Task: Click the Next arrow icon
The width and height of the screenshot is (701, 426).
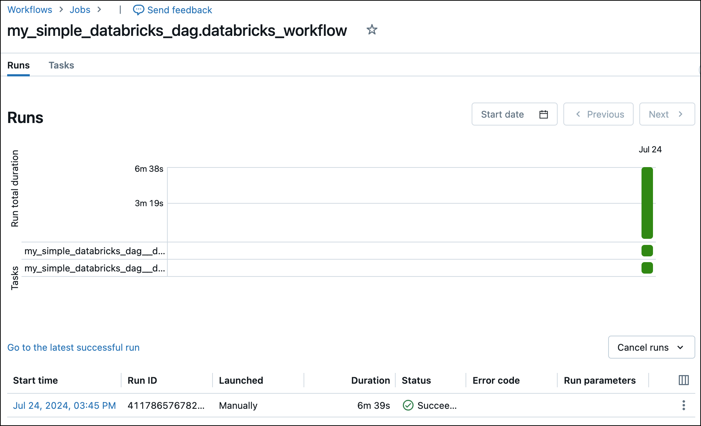Action: [681, 114]
